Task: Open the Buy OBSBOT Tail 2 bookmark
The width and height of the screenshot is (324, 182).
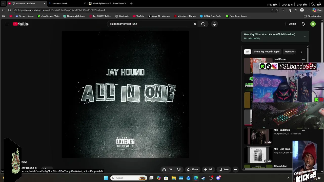Action: [100, 16]
